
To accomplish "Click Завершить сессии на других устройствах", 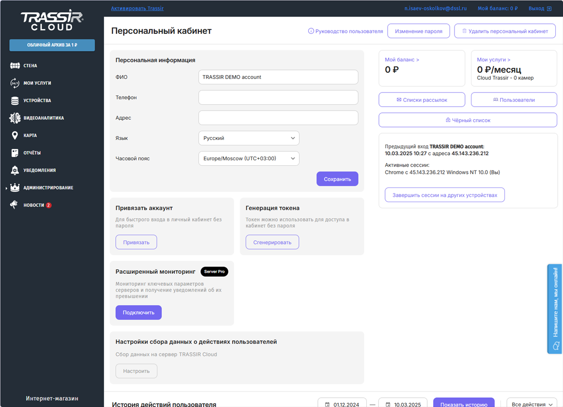I will 444,195.
